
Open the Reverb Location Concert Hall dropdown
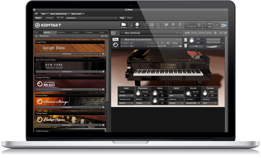[193, 103]
